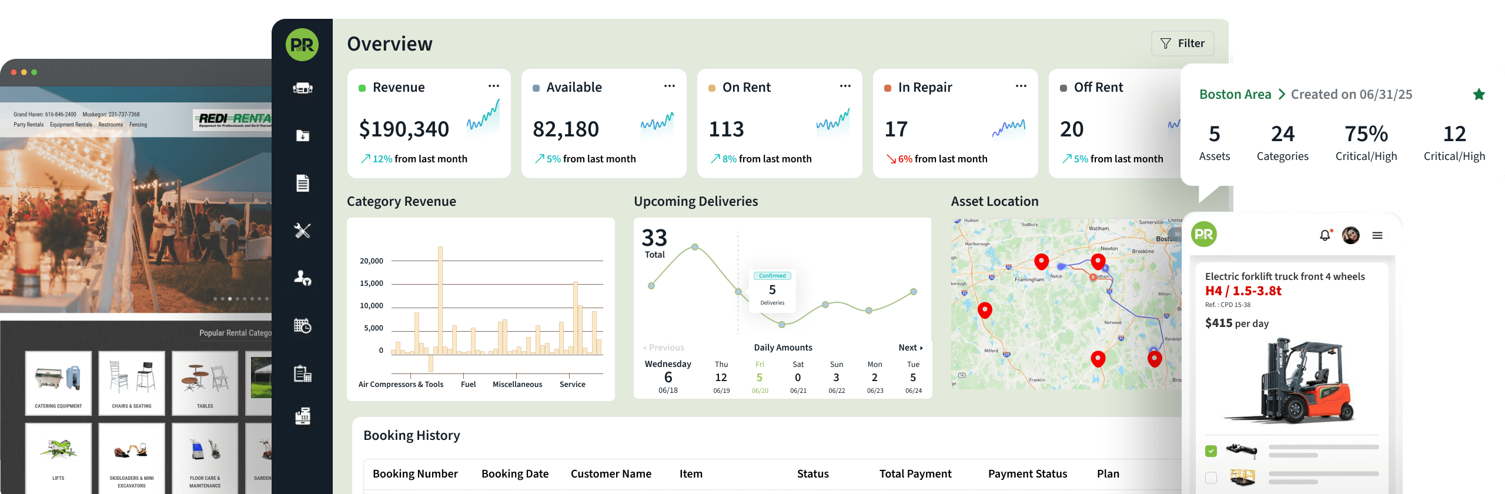Click the Air Compressors & Tools chart label
Image resolution: width=1505 pixels, height=494 pixels.
[x=401, y=385]
